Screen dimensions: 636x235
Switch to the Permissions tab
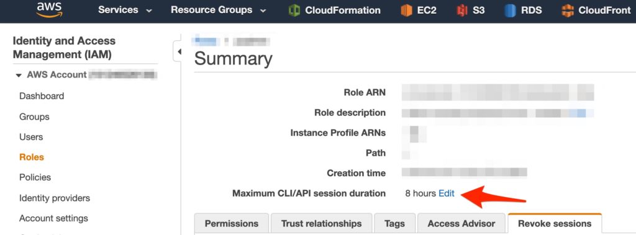point(232,224)
